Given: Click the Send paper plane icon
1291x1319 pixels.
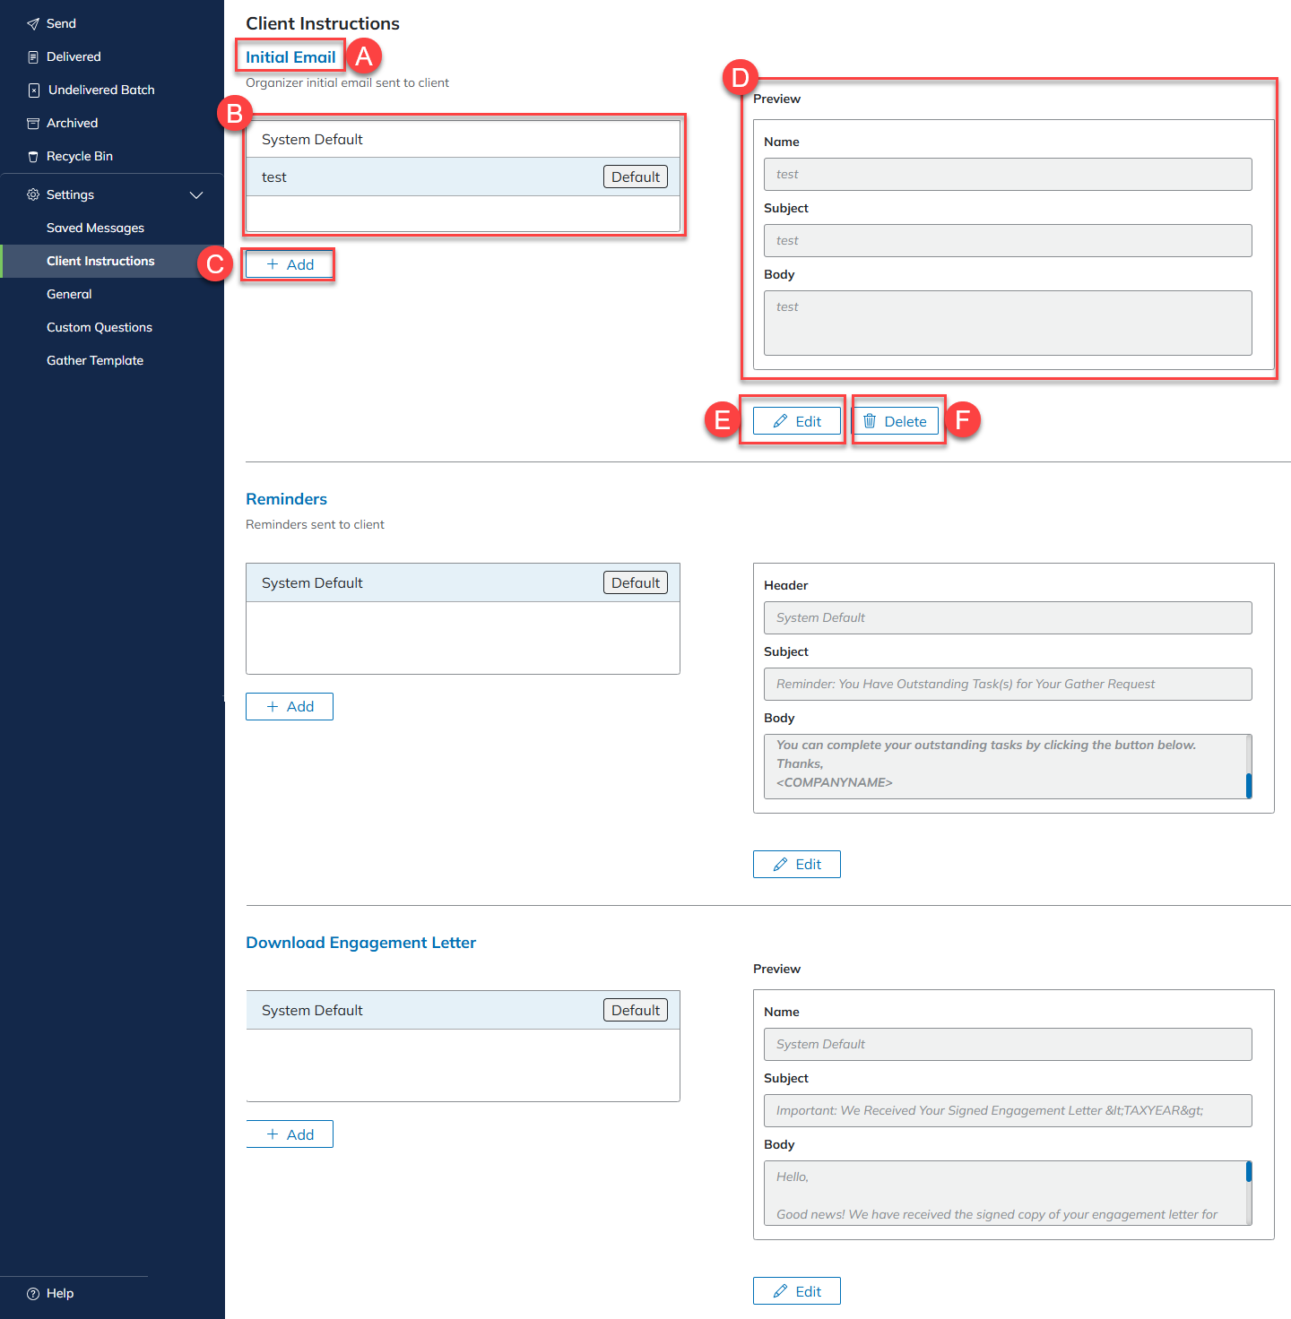Looking at the screenshot, I should (33, 24).
